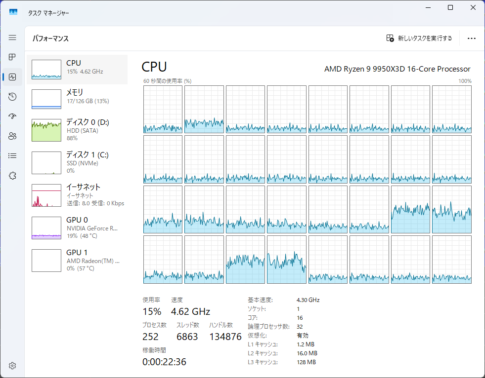Click the L2 cache 16.0 MB value
Image resolution: width=485 pixels, height=378 pixels.
(x=307, y=353)
